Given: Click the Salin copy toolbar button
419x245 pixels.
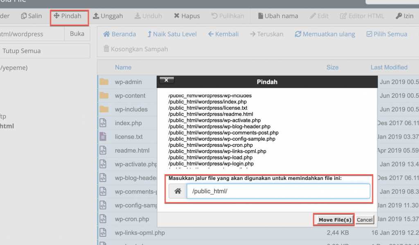Looking at the screenshot, I should (x=32, y=16).
